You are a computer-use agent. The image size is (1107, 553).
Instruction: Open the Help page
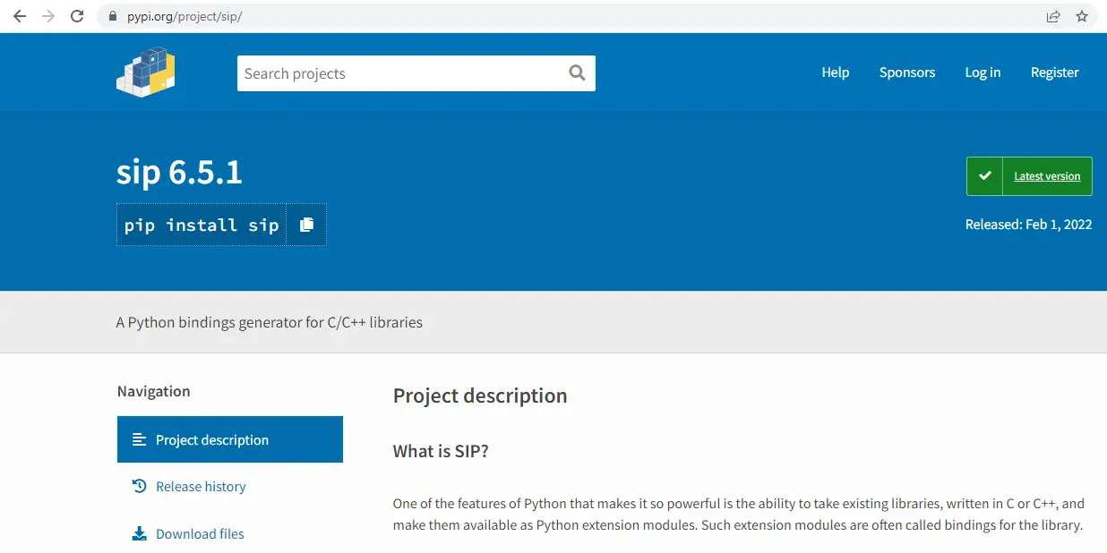coord(835,72)
